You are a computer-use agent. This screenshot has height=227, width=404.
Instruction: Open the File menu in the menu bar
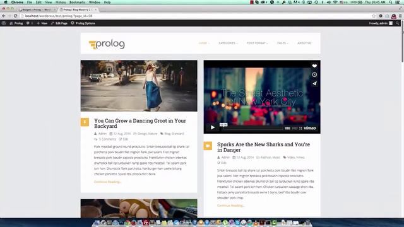click(x=30, y=2)
